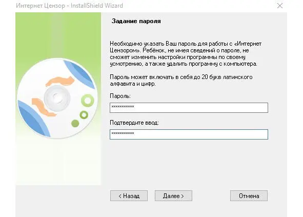Focus the Подтвердите ввод confirmation field

pyautogui.click(x=189, y=134)
